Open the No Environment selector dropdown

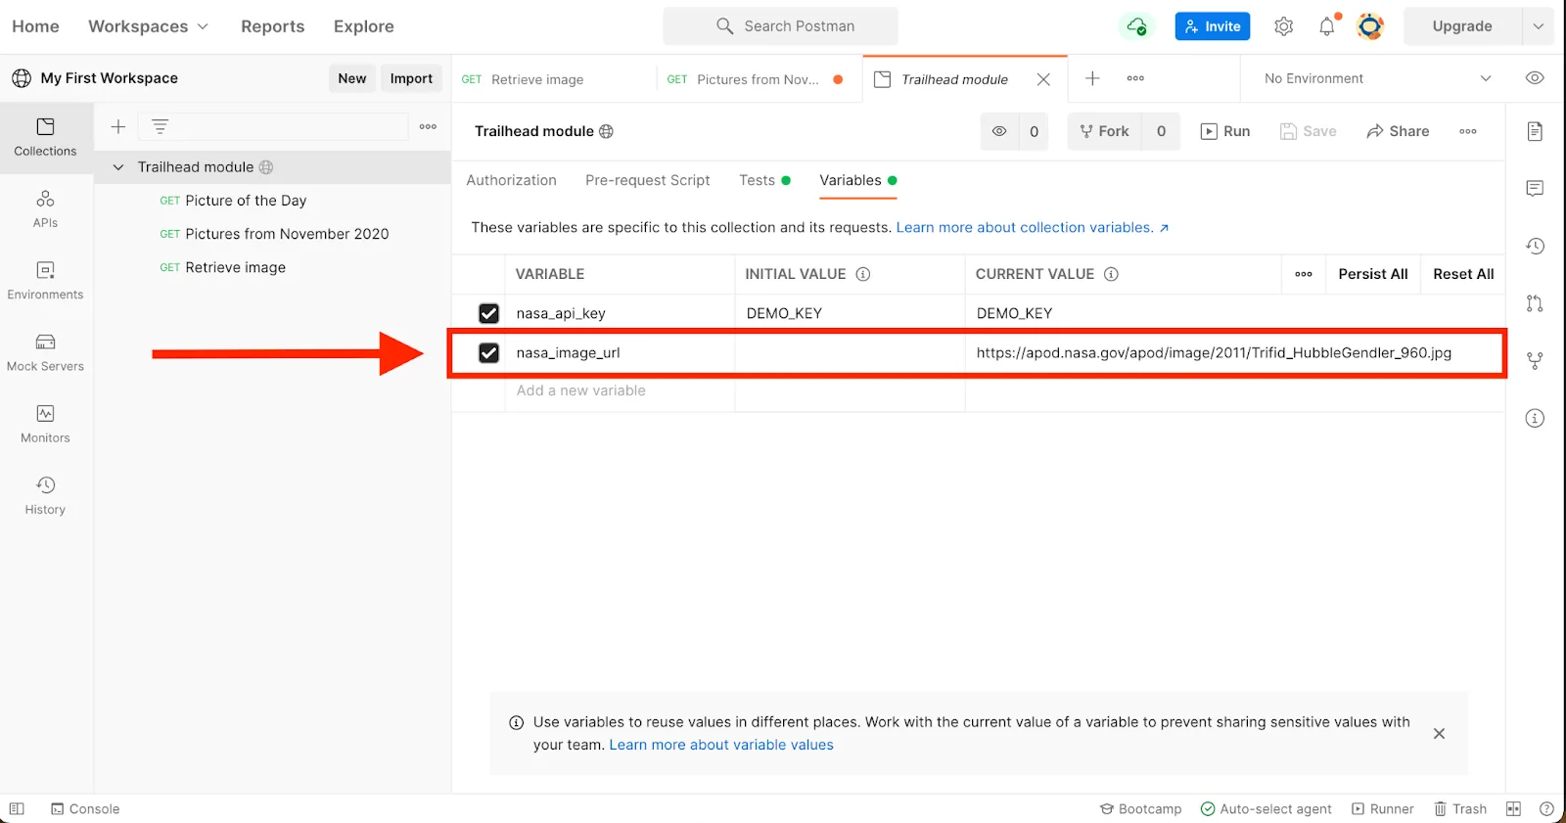tap(1377, 78)
